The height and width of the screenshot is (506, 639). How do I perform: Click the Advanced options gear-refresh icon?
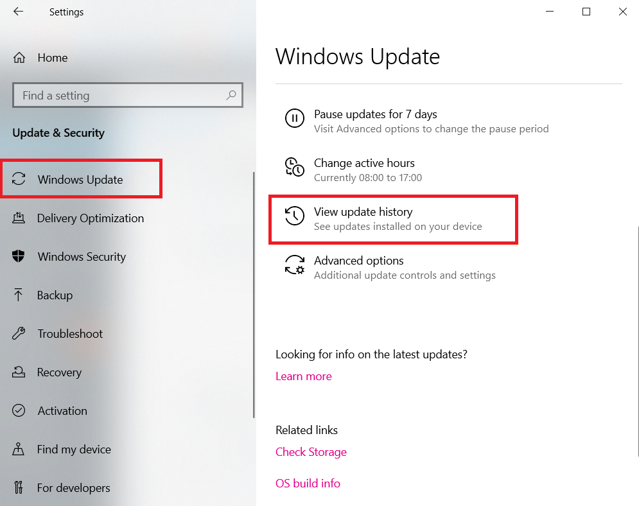click(x=293, y=265)
